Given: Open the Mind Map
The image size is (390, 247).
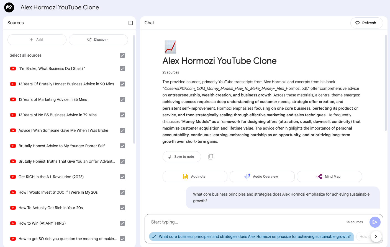Looking at the screenshot, I should (x=329, y=177).
